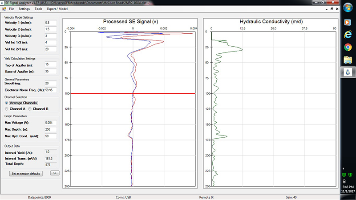Click the Processed SE Signal (v) chart title
356x200 pixels.
(x=130, y=21)
